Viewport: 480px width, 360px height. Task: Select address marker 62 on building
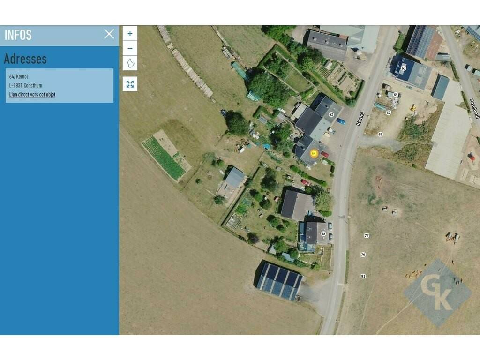331,114
